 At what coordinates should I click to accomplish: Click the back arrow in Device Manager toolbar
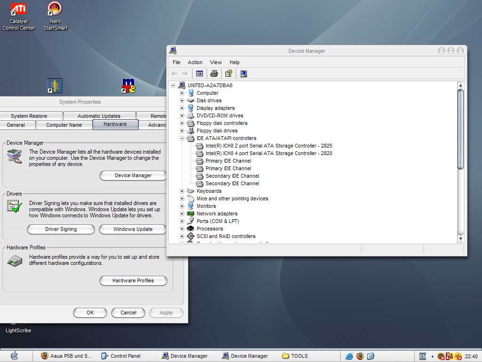click(x=174, y=74)
